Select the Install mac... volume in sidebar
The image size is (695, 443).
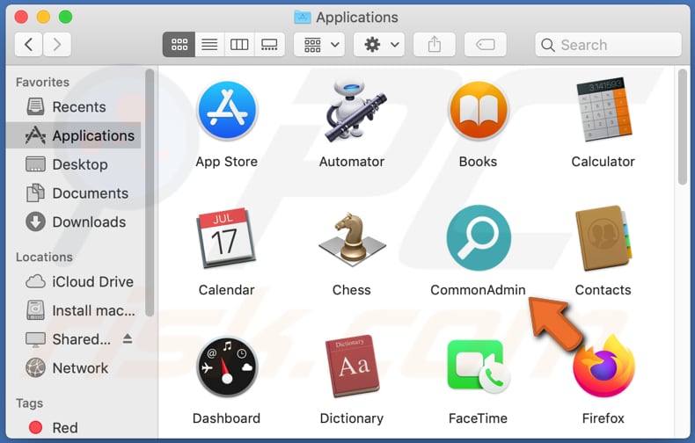point(74,310)
